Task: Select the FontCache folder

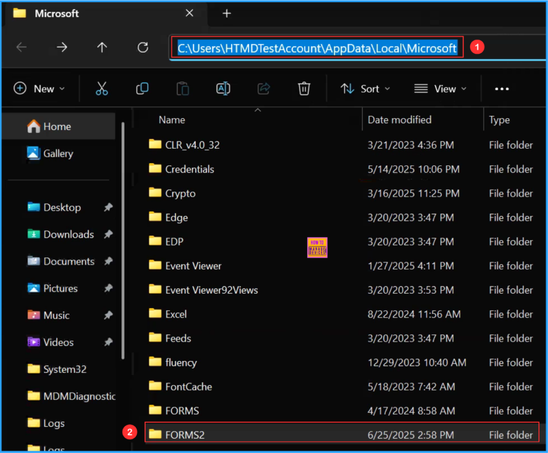Action: tap(342, 387)
